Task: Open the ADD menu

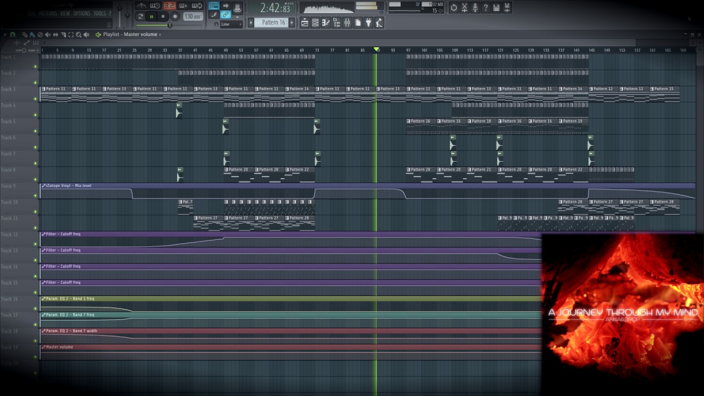Action: pos(31,13)
